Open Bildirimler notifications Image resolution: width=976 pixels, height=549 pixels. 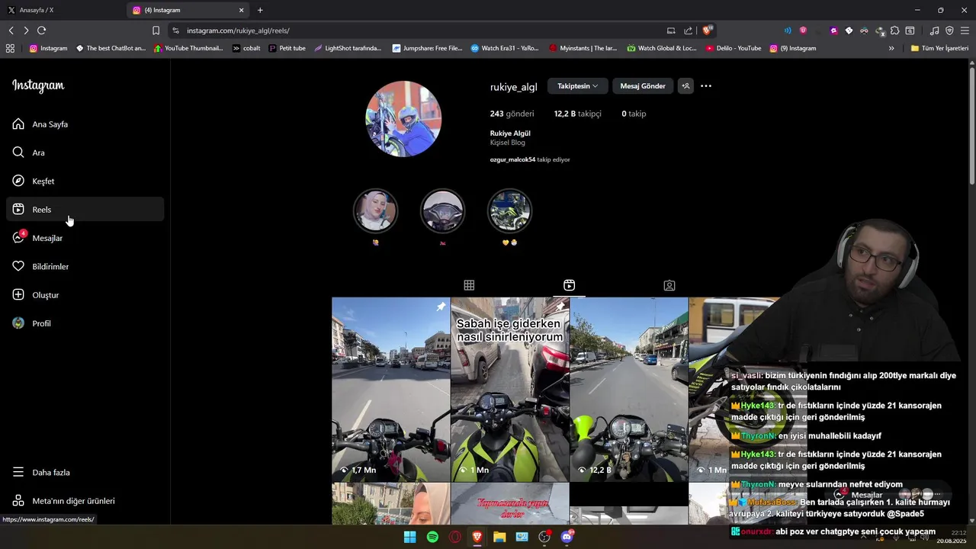pyautogui.click(x=85, y=266)
